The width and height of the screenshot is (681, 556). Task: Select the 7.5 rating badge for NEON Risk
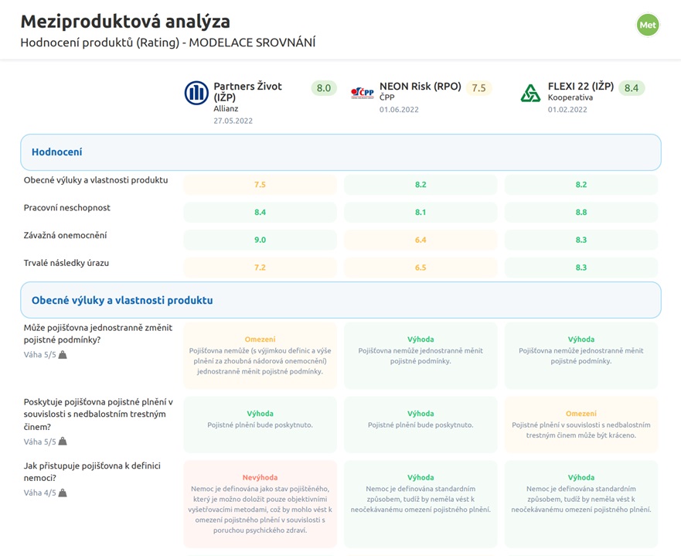click(x=478, y=88)
